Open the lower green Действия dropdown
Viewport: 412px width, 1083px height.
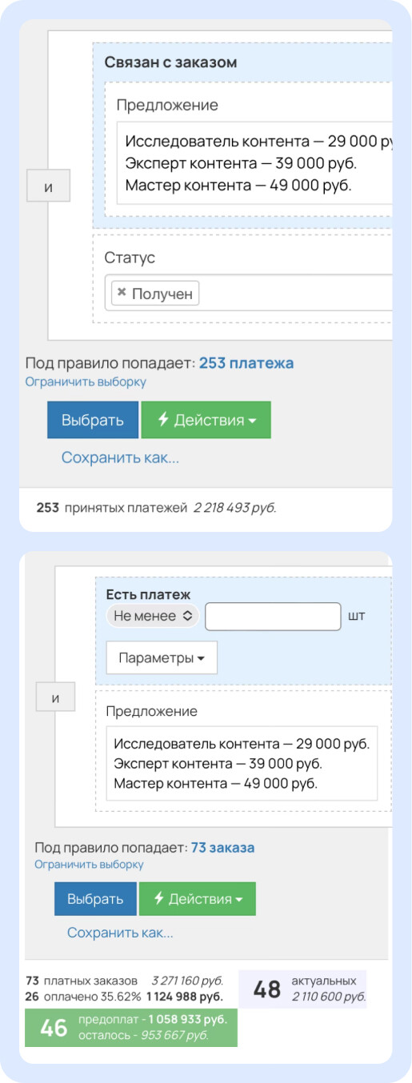(198, 899)
